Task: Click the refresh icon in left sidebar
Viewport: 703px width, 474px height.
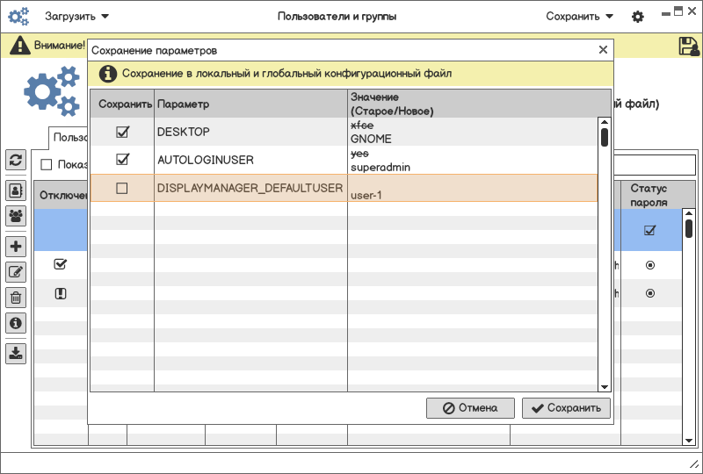Action: click(x=16, y=160)
